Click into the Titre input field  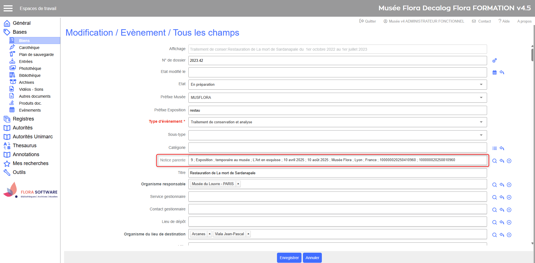pos(337,173)
